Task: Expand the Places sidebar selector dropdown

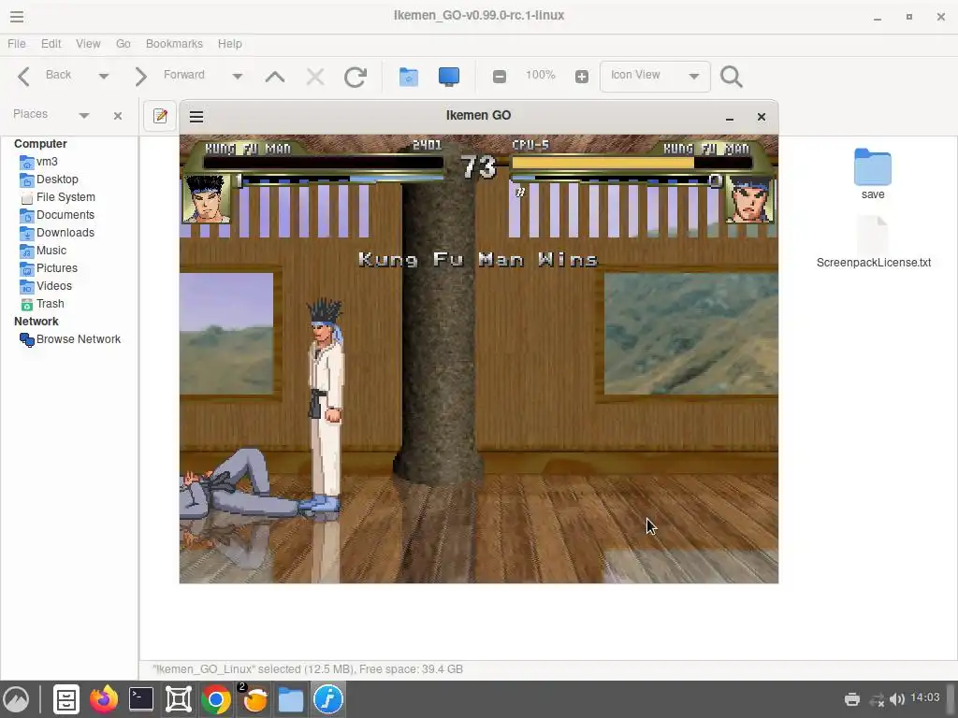Action: pos(84,115)
